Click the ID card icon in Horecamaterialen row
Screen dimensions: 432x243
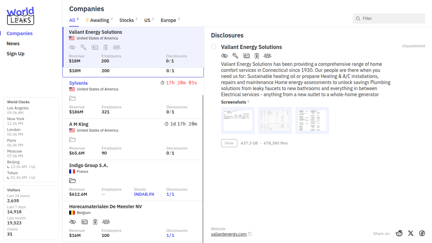click(84, 222)
